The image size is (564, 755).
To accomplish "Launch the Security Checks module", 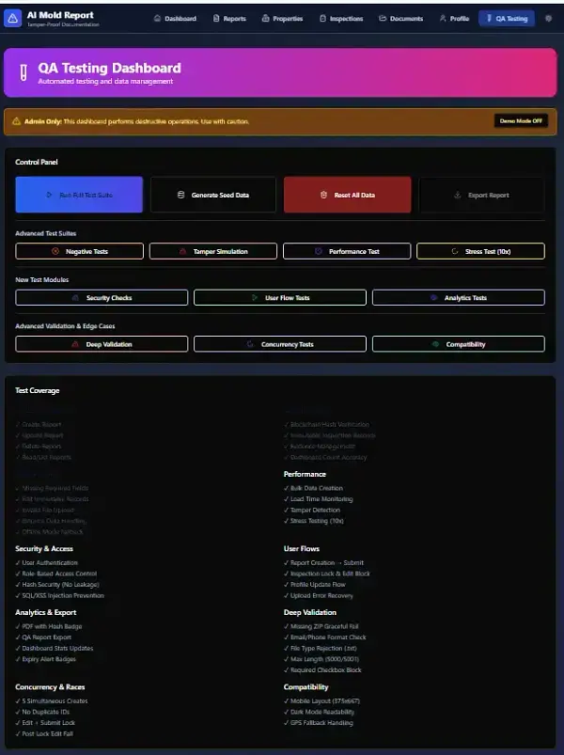I will (102, 297).
